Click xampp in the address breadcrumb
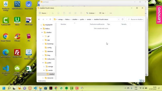The image size is (162, 91). coord(60,19)
